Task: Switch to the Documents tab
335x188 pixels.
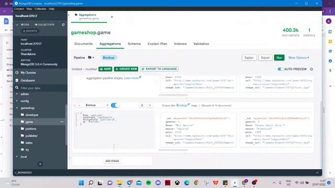Action: [84, 44]
